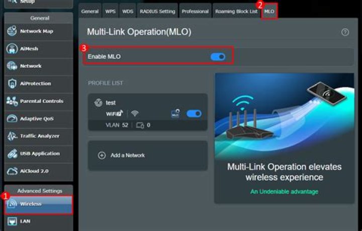The height and width of the screenshot is (231, 362).
Task: Open the RADIUS Setting tab
Action: (x=157, y=11)
